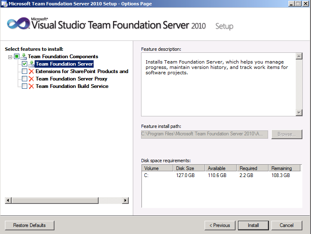Click the install icon next to Team Foundation Server
Screen dimensions: 311x234
coord(31,64)
